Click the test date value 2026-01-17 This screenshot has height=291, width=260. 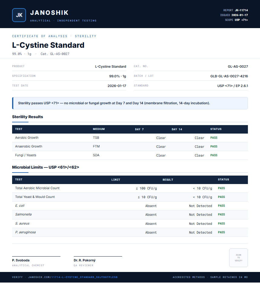(x=117, y=86)
